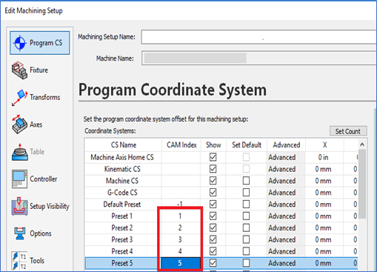This screenshot has width=377, height=272.
Task: Switch to the Options tab label
Action: coord(41,233)
